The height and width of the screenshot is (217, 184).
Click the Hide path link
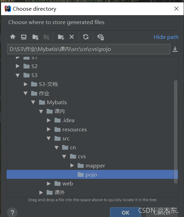tap(166, 37)
